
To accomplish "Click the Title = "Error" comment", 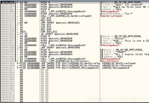I will 113,39.
